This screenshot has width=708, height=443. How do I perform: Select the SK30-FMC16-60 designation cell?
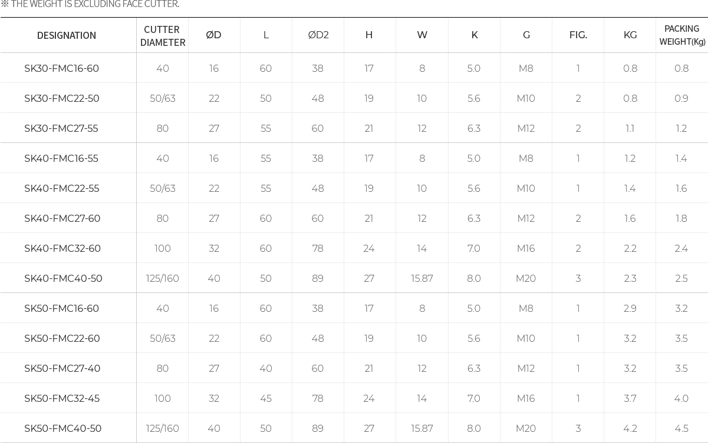point(62,68)
